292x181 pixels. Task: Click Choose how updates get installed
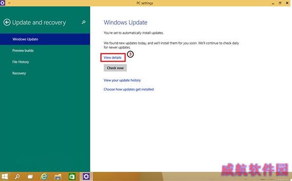tap(129, 89)
